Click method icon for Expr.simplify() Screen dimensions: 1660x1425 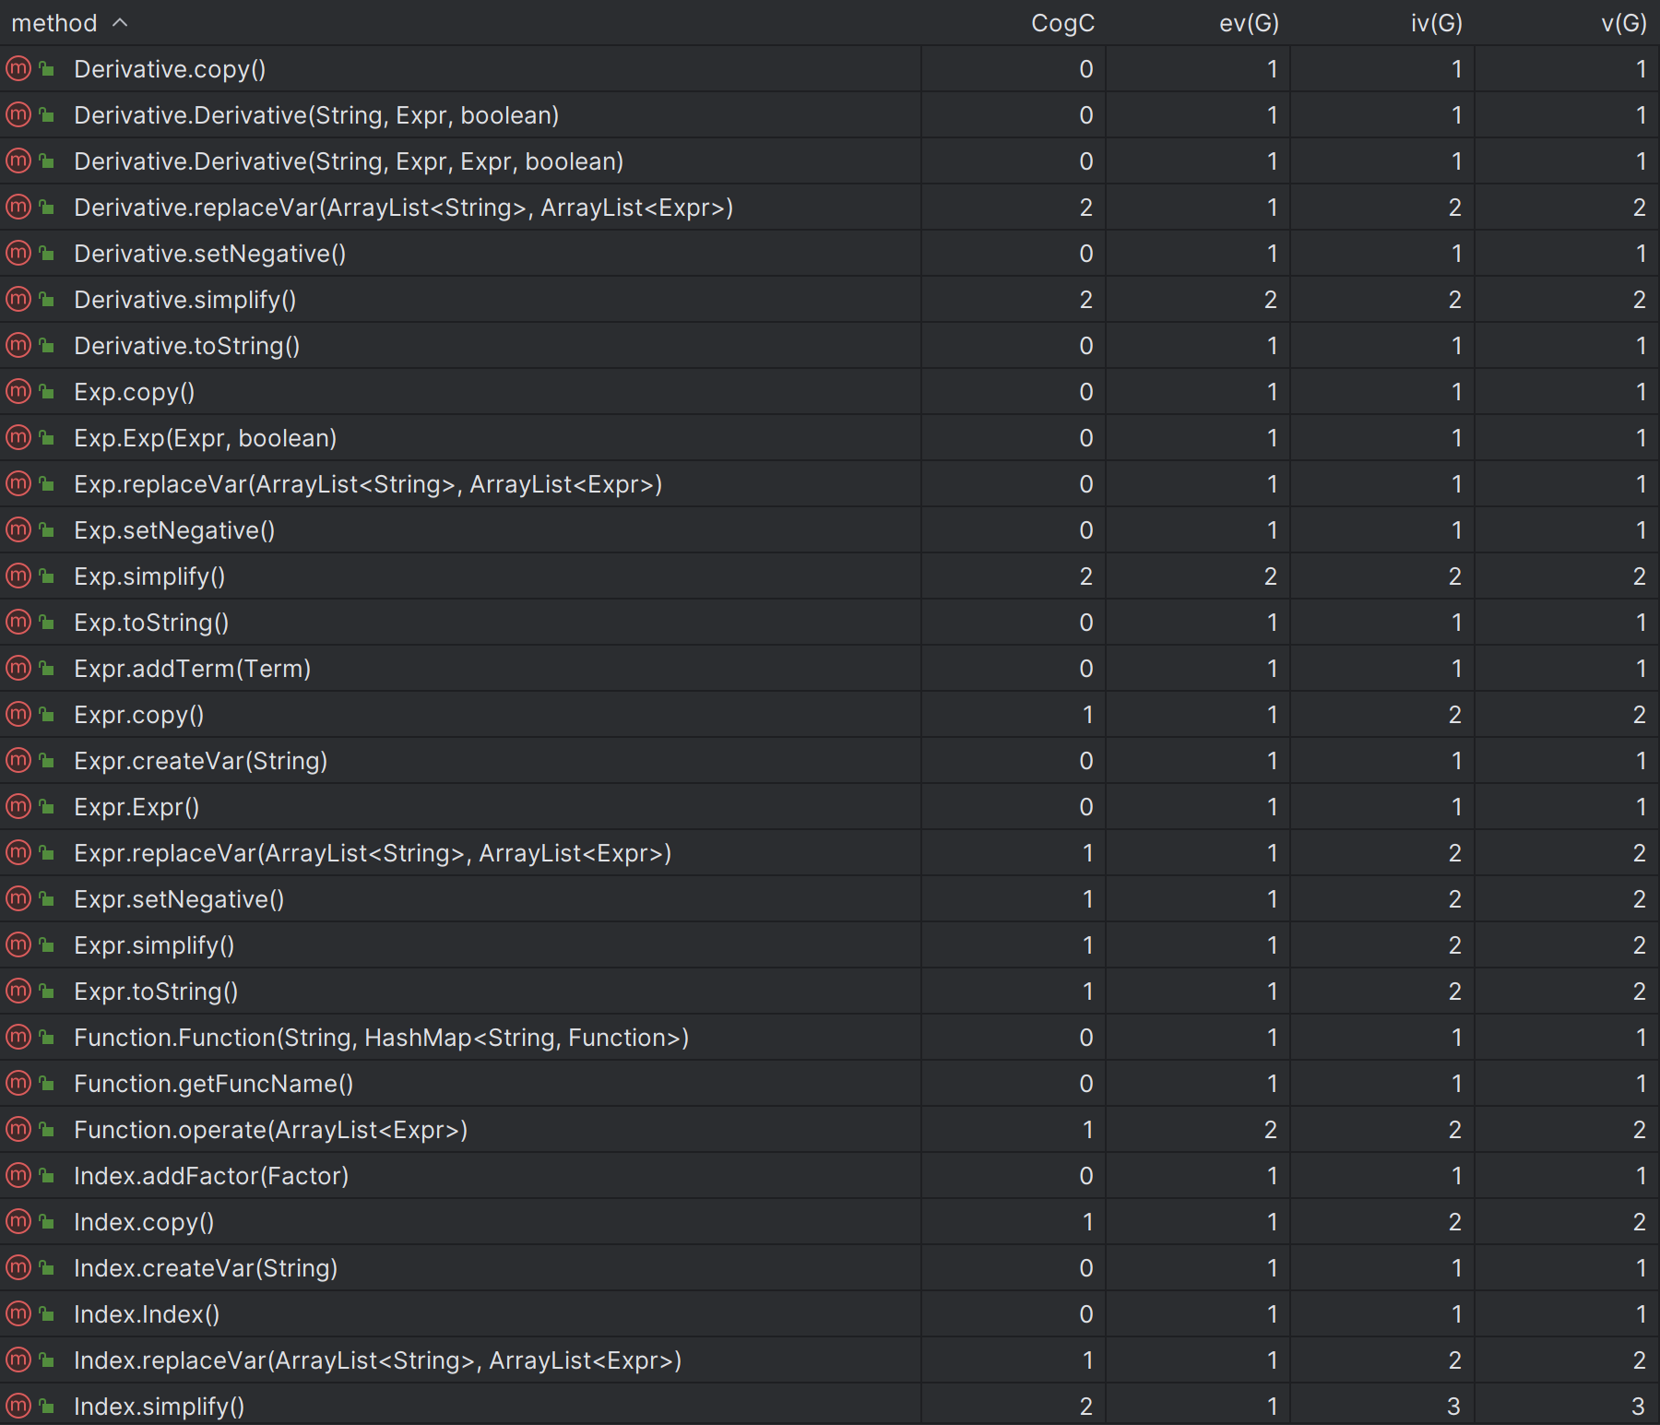[18, 944]
